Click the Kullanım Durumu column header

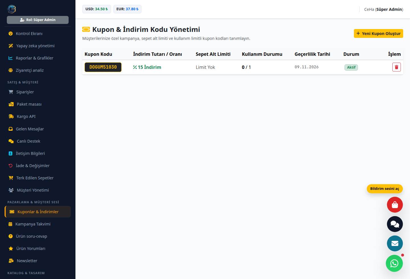pyautogui.click(x=262, y=54)
